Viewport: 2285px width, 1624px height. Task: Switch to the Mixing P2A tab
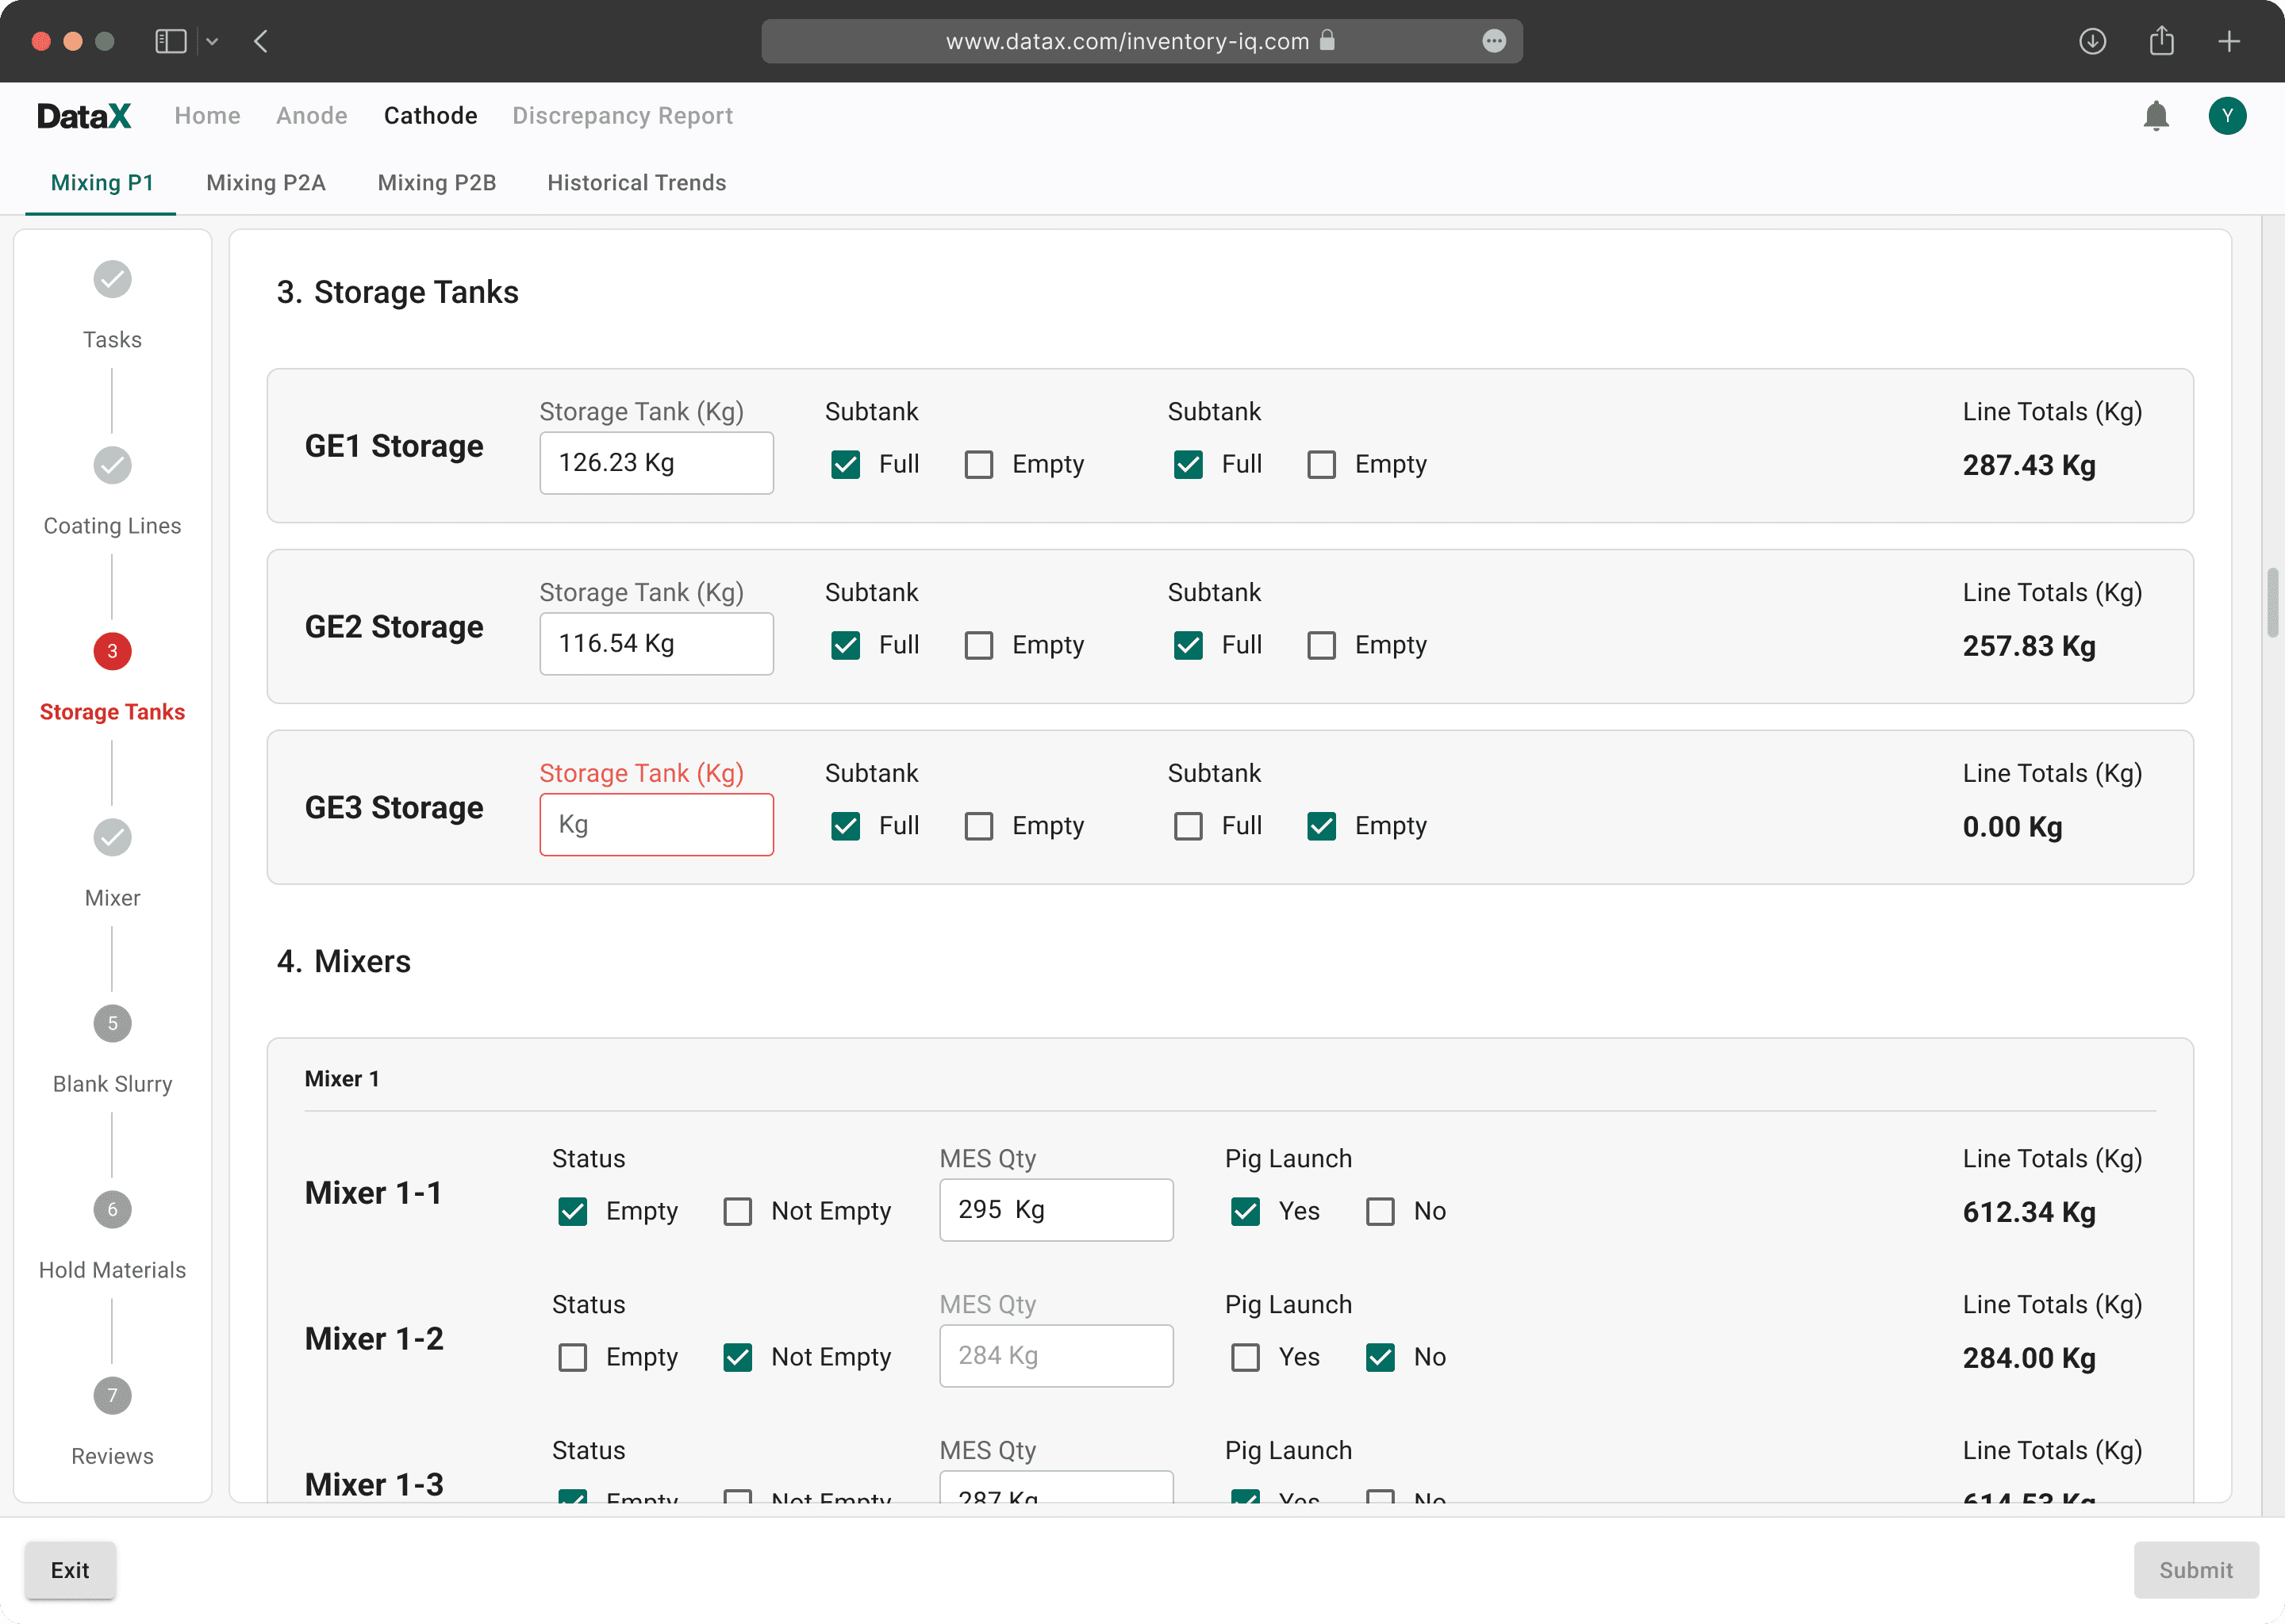click(266, 183)
